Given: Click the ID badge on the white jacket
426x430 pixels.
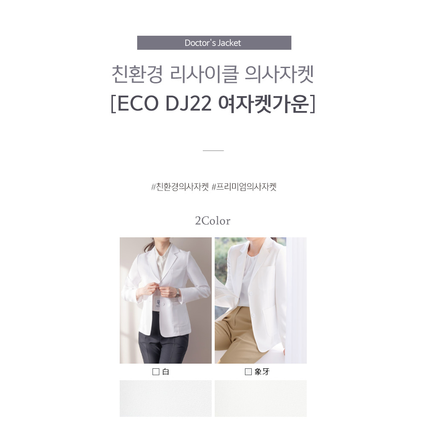Looking at the screenshot, I should 158,303.
